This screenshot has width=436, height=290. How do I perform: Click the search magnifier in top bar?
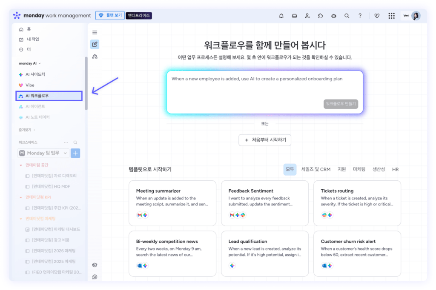(347, 16)
